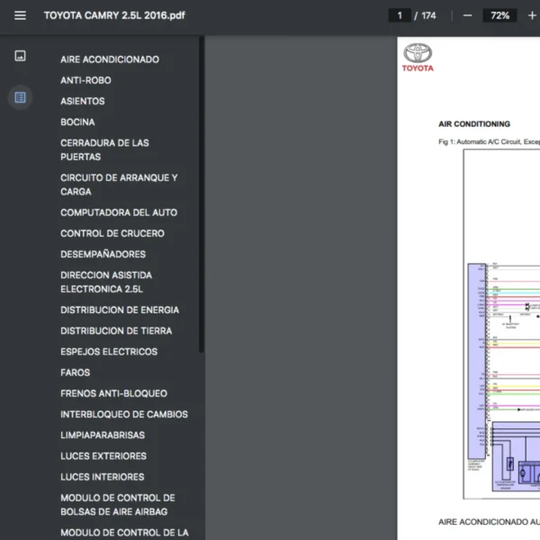This screenshot has height=540, width=540.
Task: Open the COMPUTADORA DEL AUTO section
Action: point(119,212)
